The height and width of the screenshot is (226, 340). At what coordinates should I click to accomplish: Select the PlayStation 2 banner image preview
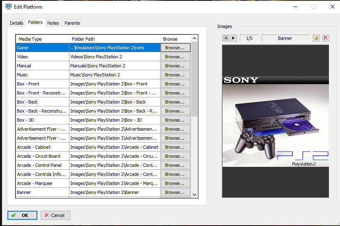click(x=276, y=121)
